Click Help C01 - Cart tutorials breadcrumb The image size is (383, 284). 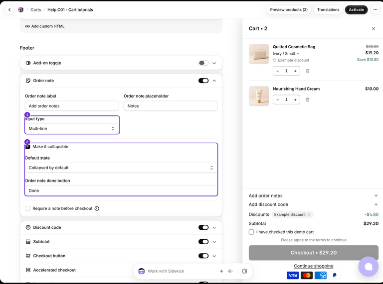[70, 10]
